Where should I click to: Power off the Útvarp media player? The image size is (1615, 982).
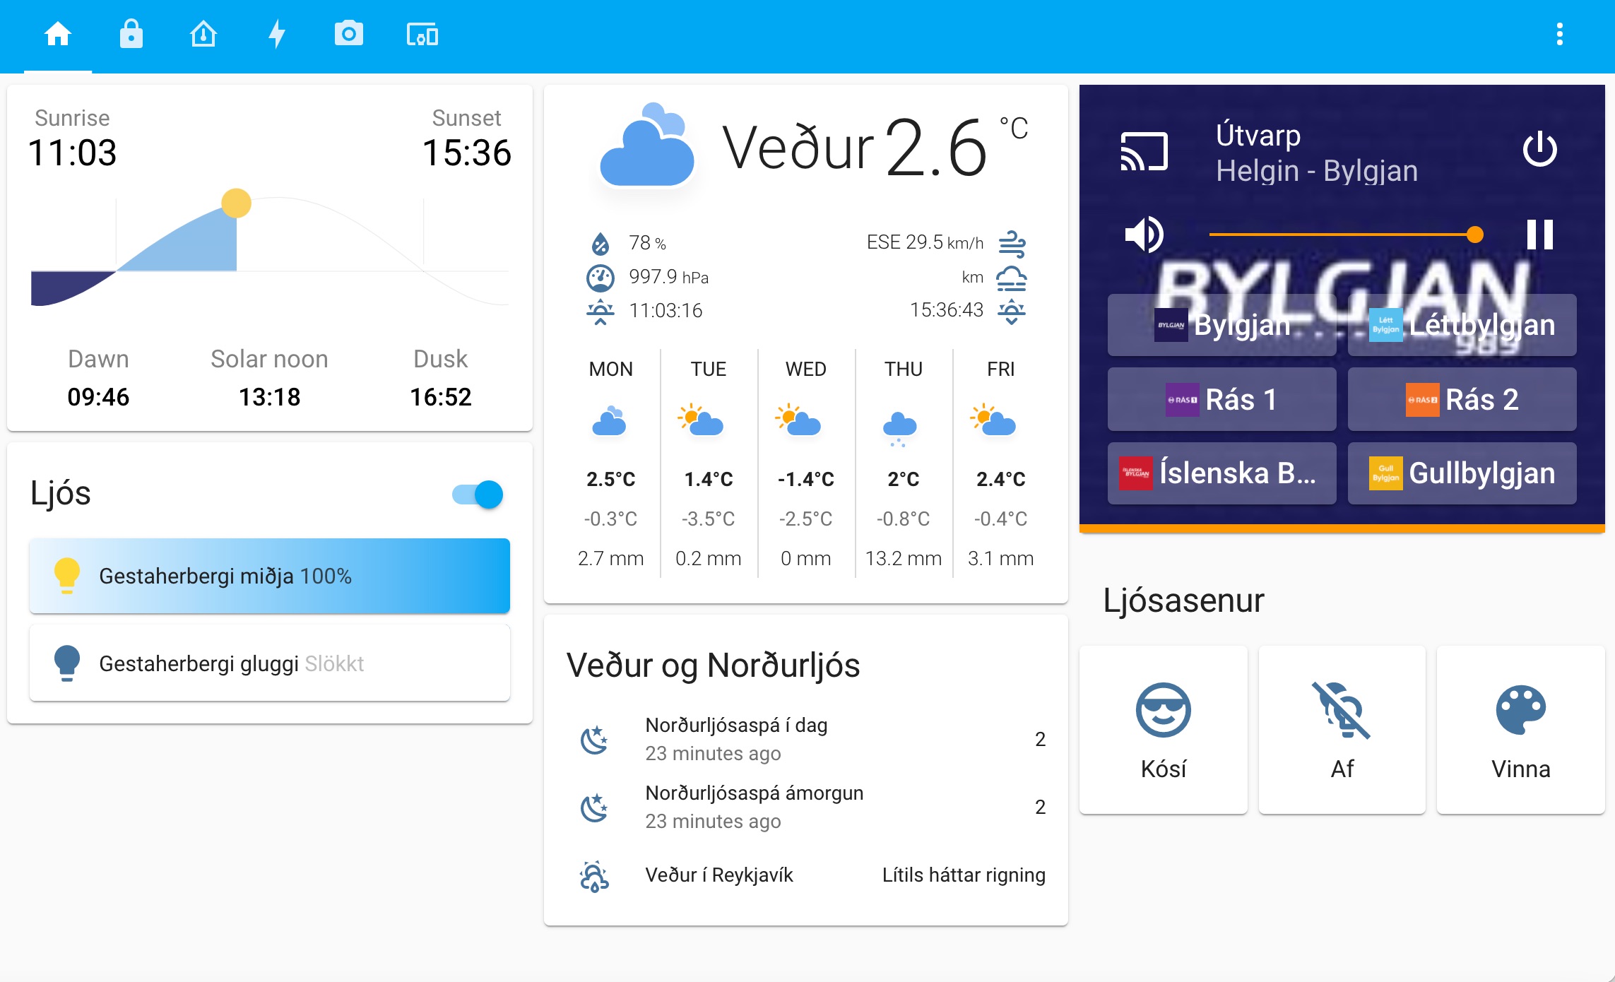pos(1539,150)
